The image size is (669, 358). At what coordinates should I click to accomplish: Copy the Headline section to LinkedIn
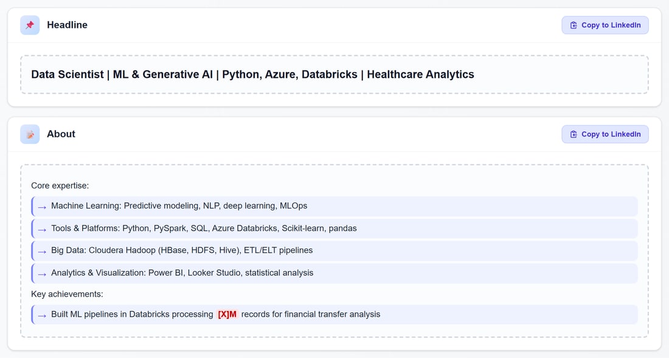605,25
